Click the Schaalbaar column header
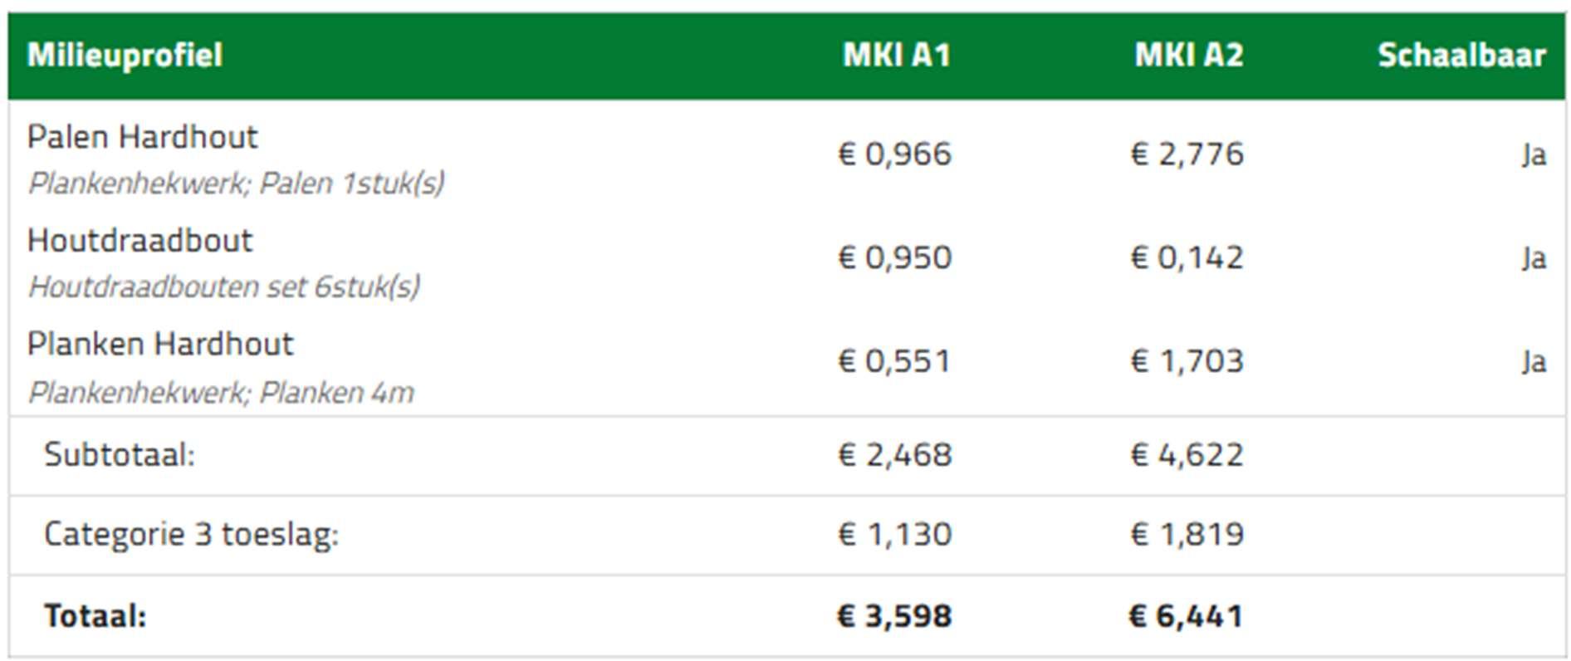 click(x=1461, y=56)
